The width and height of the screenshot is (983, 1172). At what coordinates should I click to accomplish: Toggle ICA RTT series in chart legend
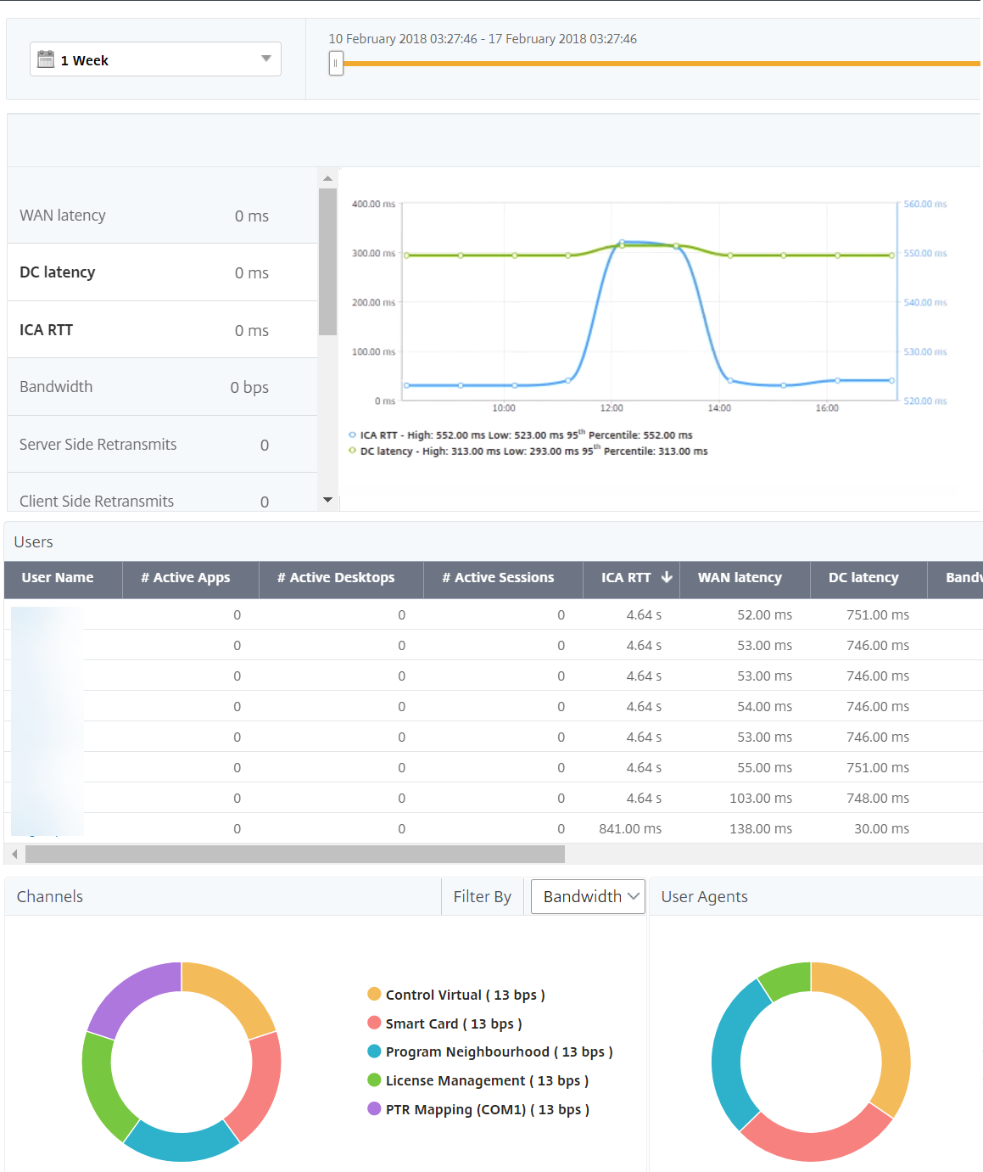[520, 435]
